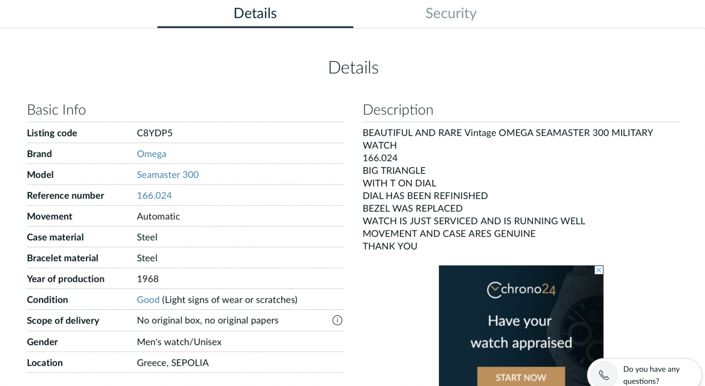Image resolution: width=705 pixels, height=386 pixels.
Task: Click the info circle on the delivery row
Action: [x=337, y=320]
